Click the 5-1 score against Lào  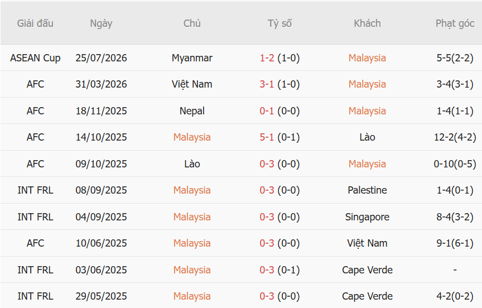[267, 137]
